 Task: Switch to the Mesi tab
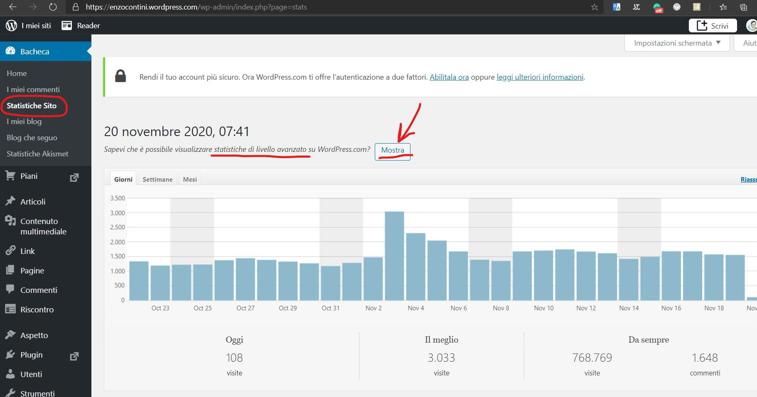[190, 179]
